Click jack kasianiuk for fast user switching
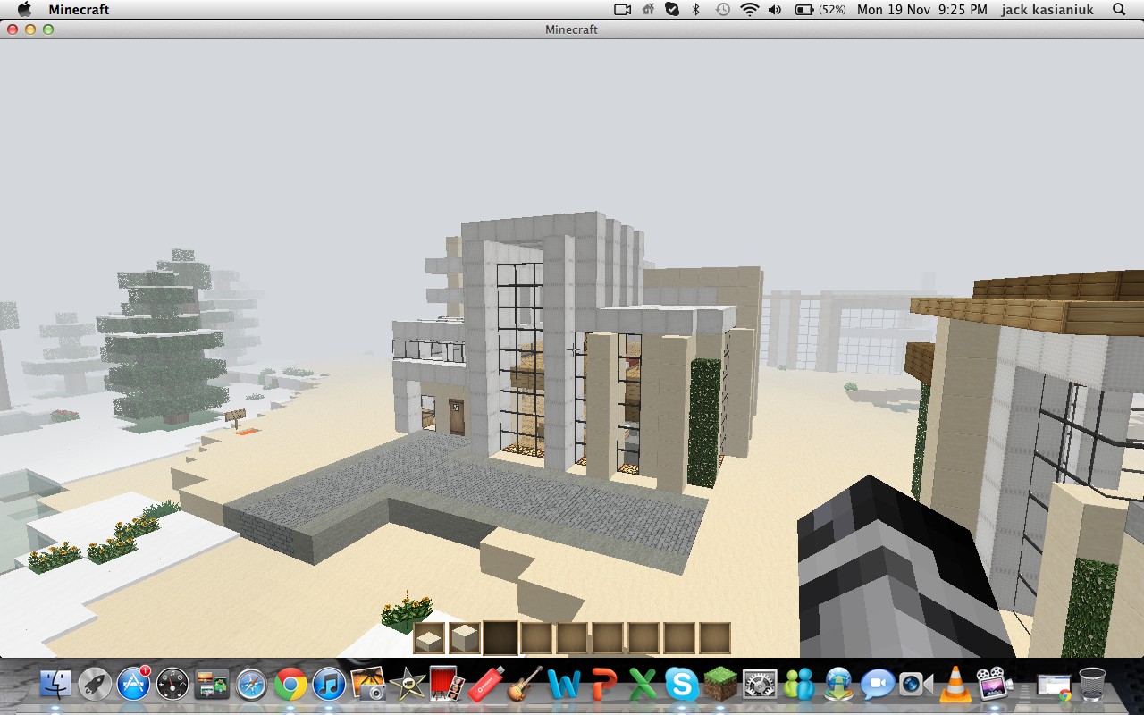 pos(1047,10)
